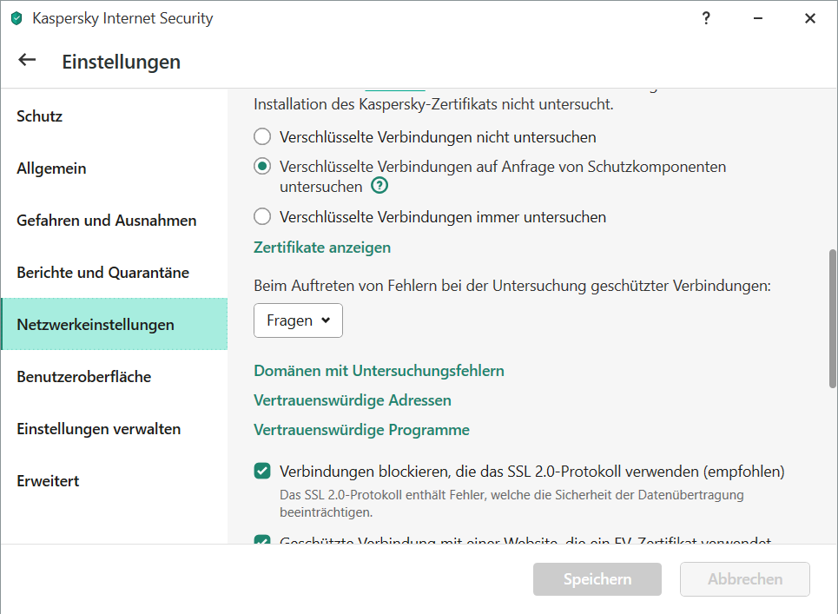Switch to Allgemein settings
This screenshot has width=838, height=614.
point(115,168)
